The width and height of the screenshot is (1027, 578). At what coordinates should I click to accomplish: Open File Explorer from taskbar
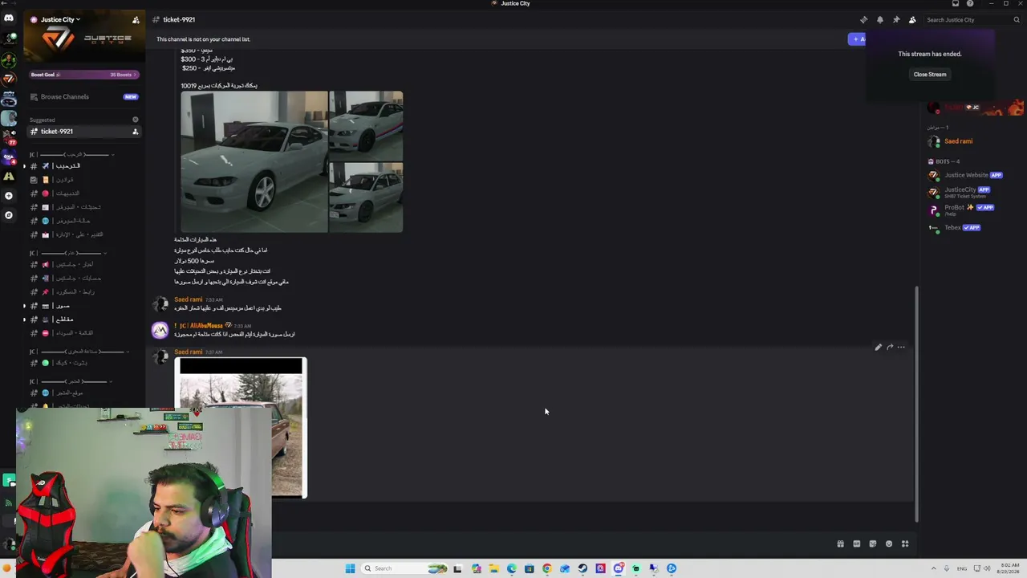click(x=494, y=568)
